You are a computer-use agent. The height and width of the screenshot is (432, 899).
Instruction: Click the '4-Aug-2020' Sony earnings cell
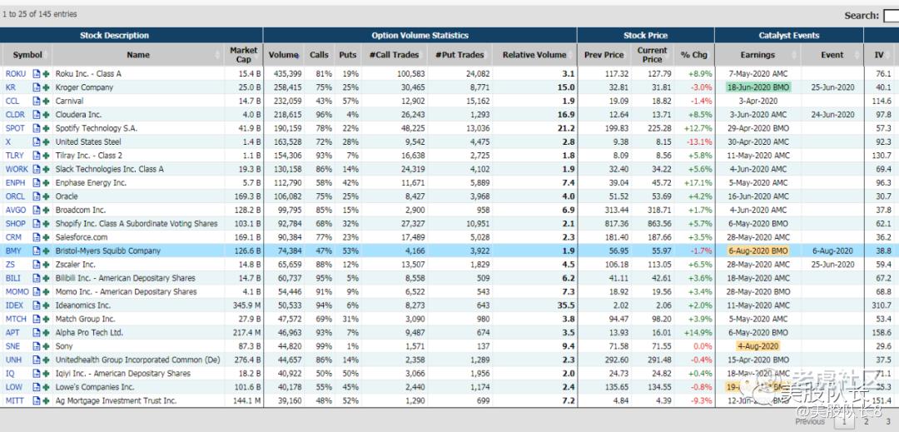(x=757, y=346)
